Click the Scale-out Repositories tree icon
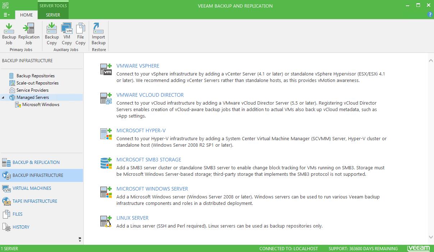This screenshot has height=252, width=434. point(12,83)
